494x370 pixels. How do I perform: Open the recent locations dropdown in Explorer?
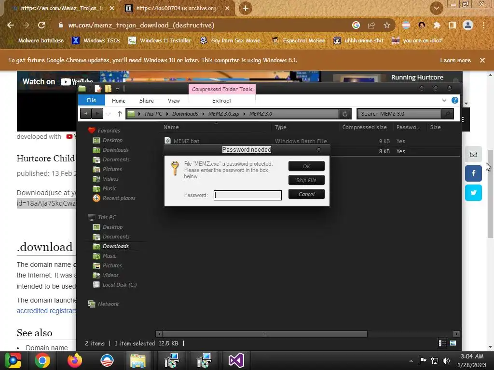(108, 114)
